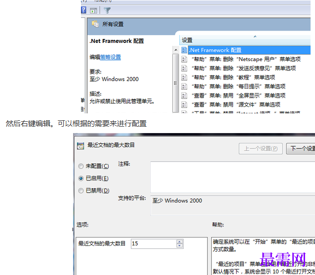Select the 删除 "发送反馈意见" 菜单选项 row
This screenshot has height=275, width=315.
pos(244,68)
